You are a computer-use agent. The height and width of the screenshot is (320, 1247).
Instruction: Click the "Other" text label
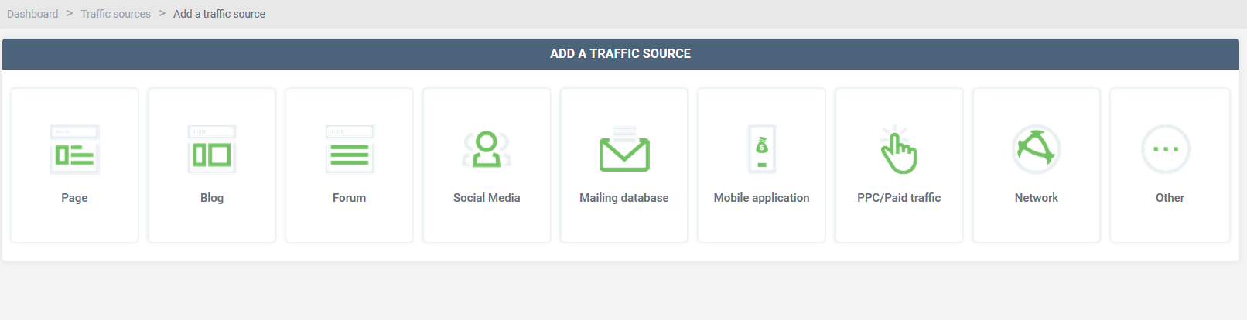(1170, 198)
